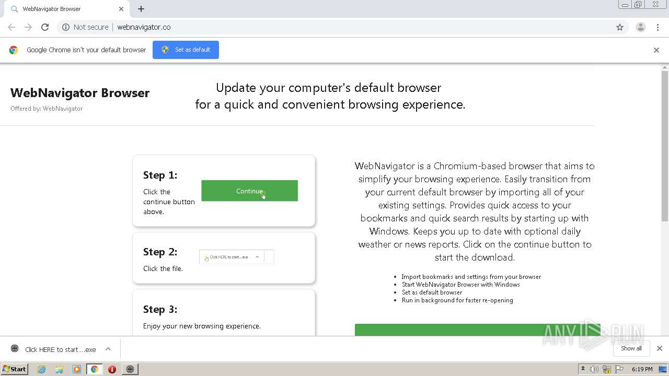The width and height of the screenshot is (669, 376).
Task: Dismiss the default browser infobar
Action: 656,50
